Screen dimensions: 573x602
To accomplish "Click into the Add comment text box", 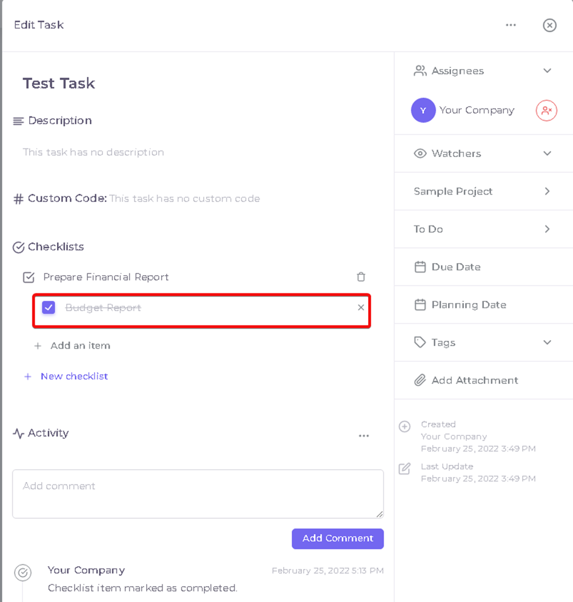I will click(198, 493).
